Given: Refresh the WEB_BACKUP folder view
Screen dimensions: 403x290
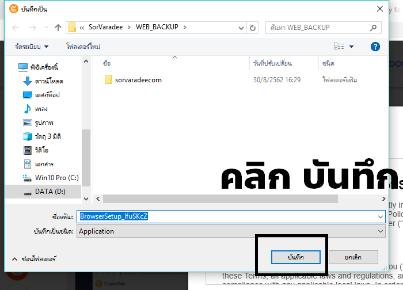Looking at the screenshot, I should coord(253,28).
